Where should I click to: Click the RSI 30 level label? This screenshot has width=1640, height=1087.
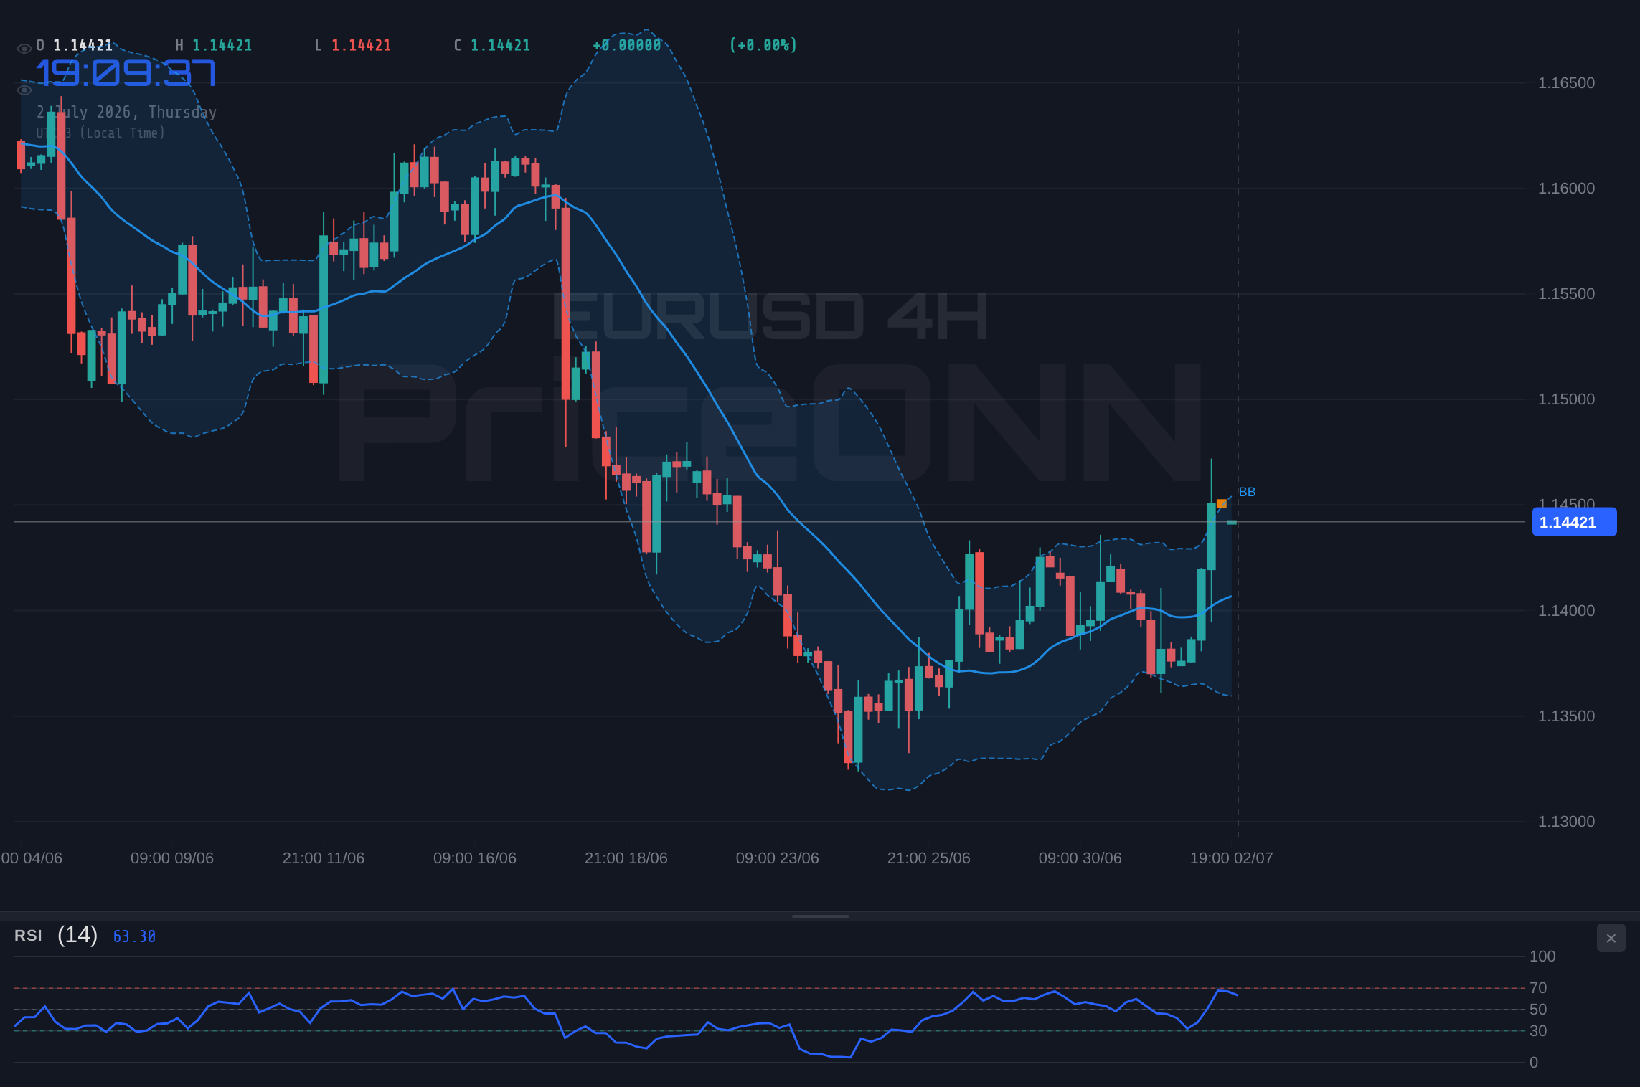coord(1538,1031)
